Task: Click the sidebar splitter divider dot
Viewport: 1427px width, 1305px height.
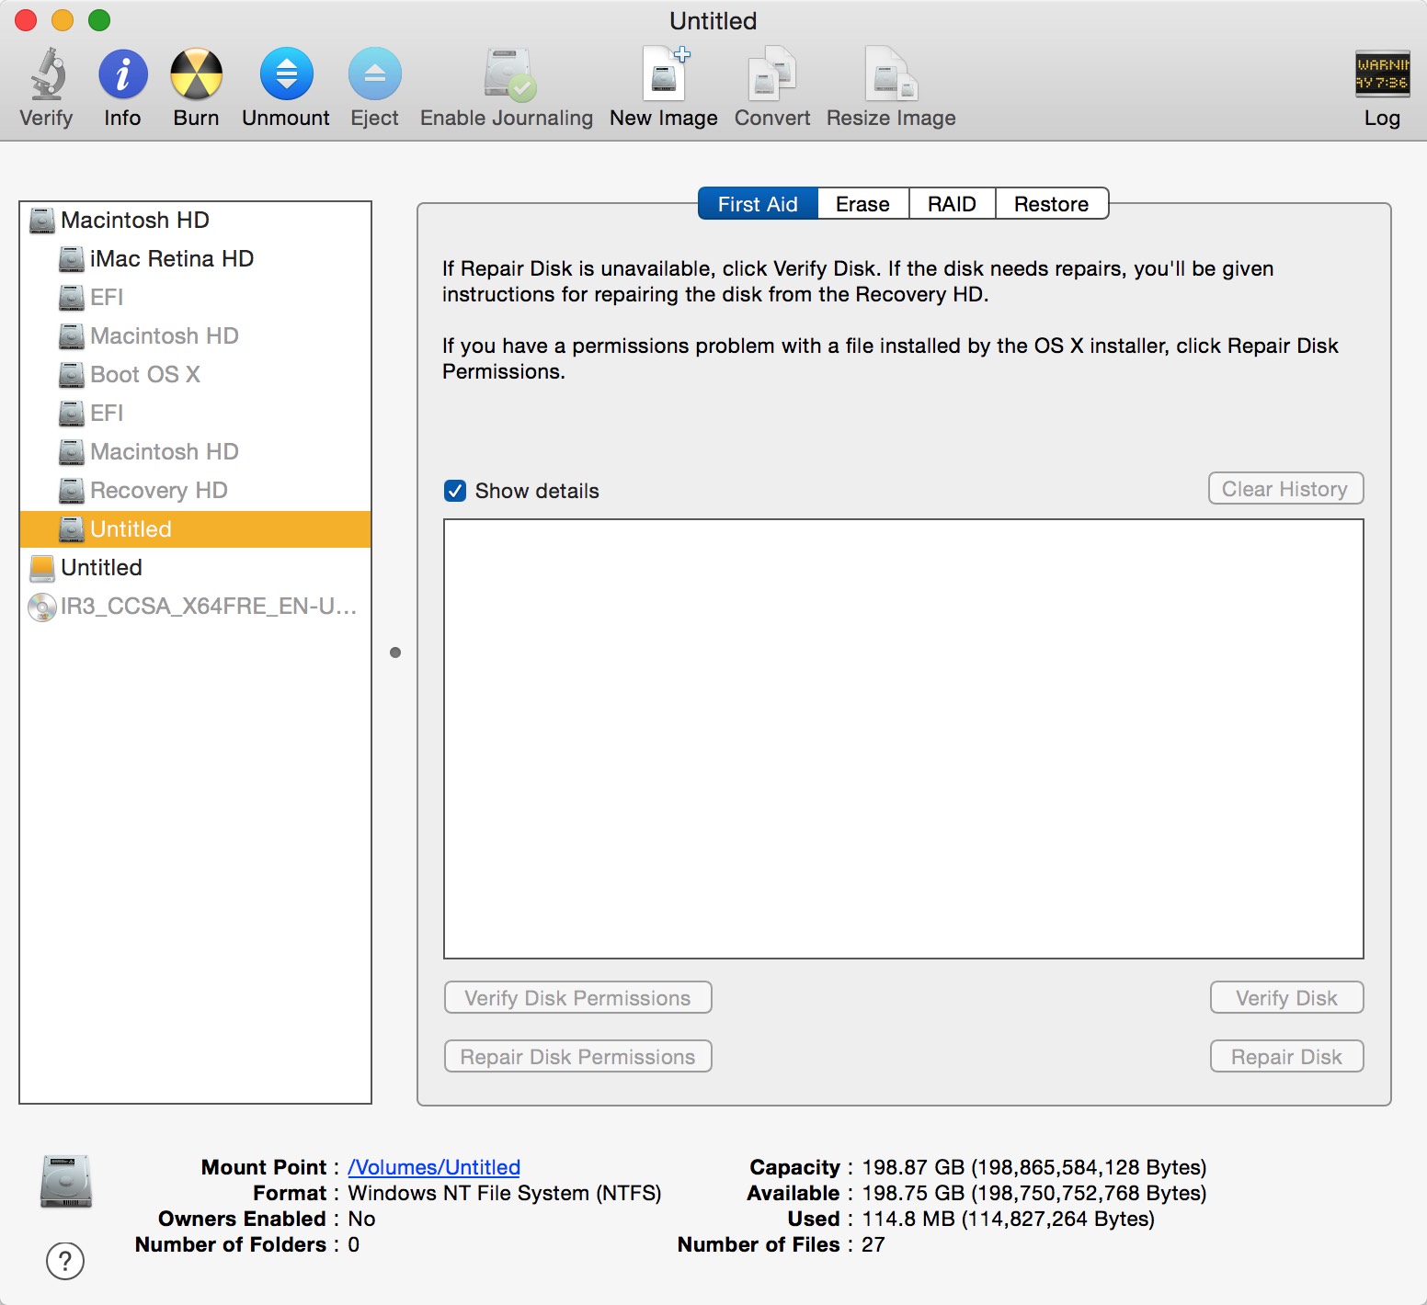Action: 395,652
